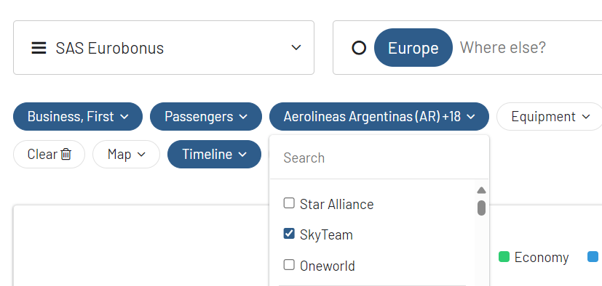This screenshot has width=602, height=286.
Task: Click the chevron arrow on SAS Eurobonus selector
Action: (296, 47)
